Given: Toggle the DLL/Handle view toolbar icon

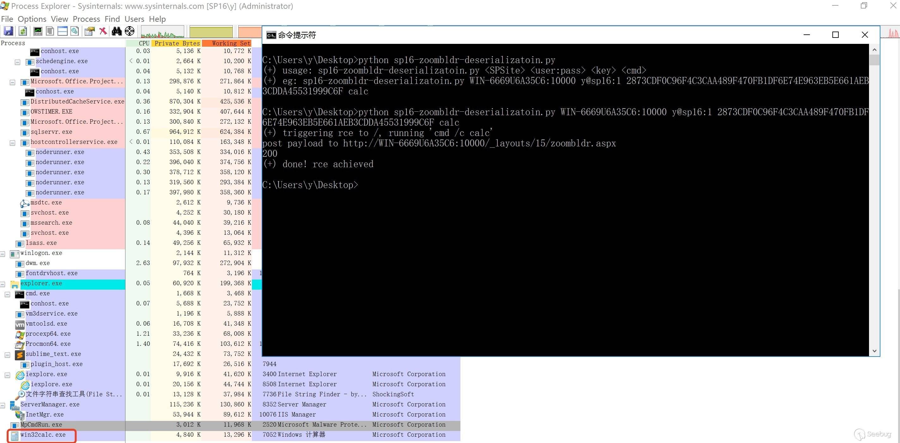Looking at the screenshot, I should (74, 31).
